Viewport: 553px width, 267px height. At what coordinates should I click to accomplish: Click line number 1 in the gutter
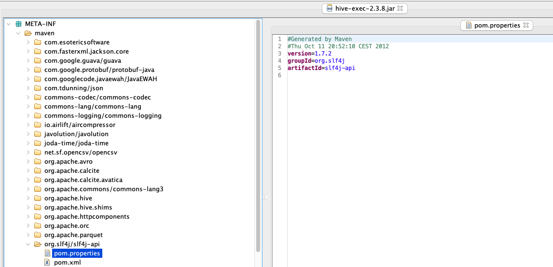coord(280,39)
